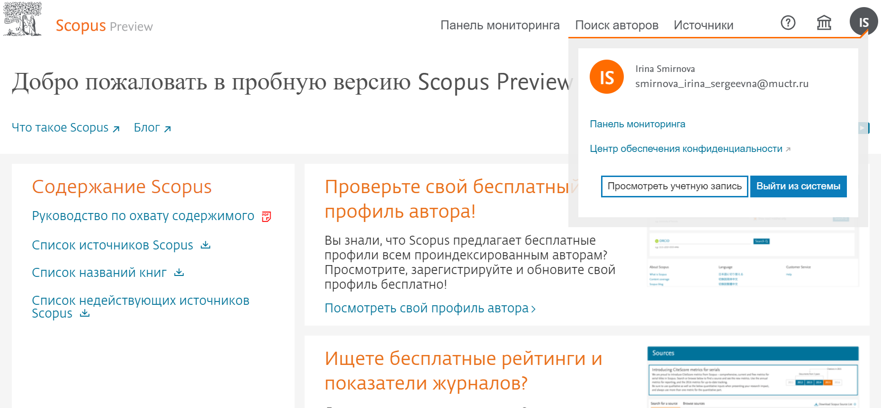
Task: Open Панель мониторинга in top navigation
Action: click(500, 25)
